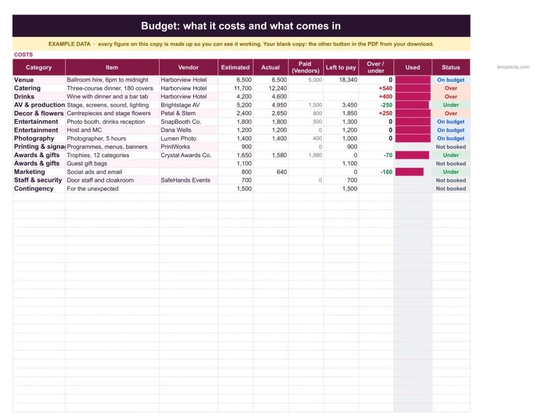Screen dimensions: 550x419
Task: Click the 'Over' status for Catering
Action: tap(451, 89)
